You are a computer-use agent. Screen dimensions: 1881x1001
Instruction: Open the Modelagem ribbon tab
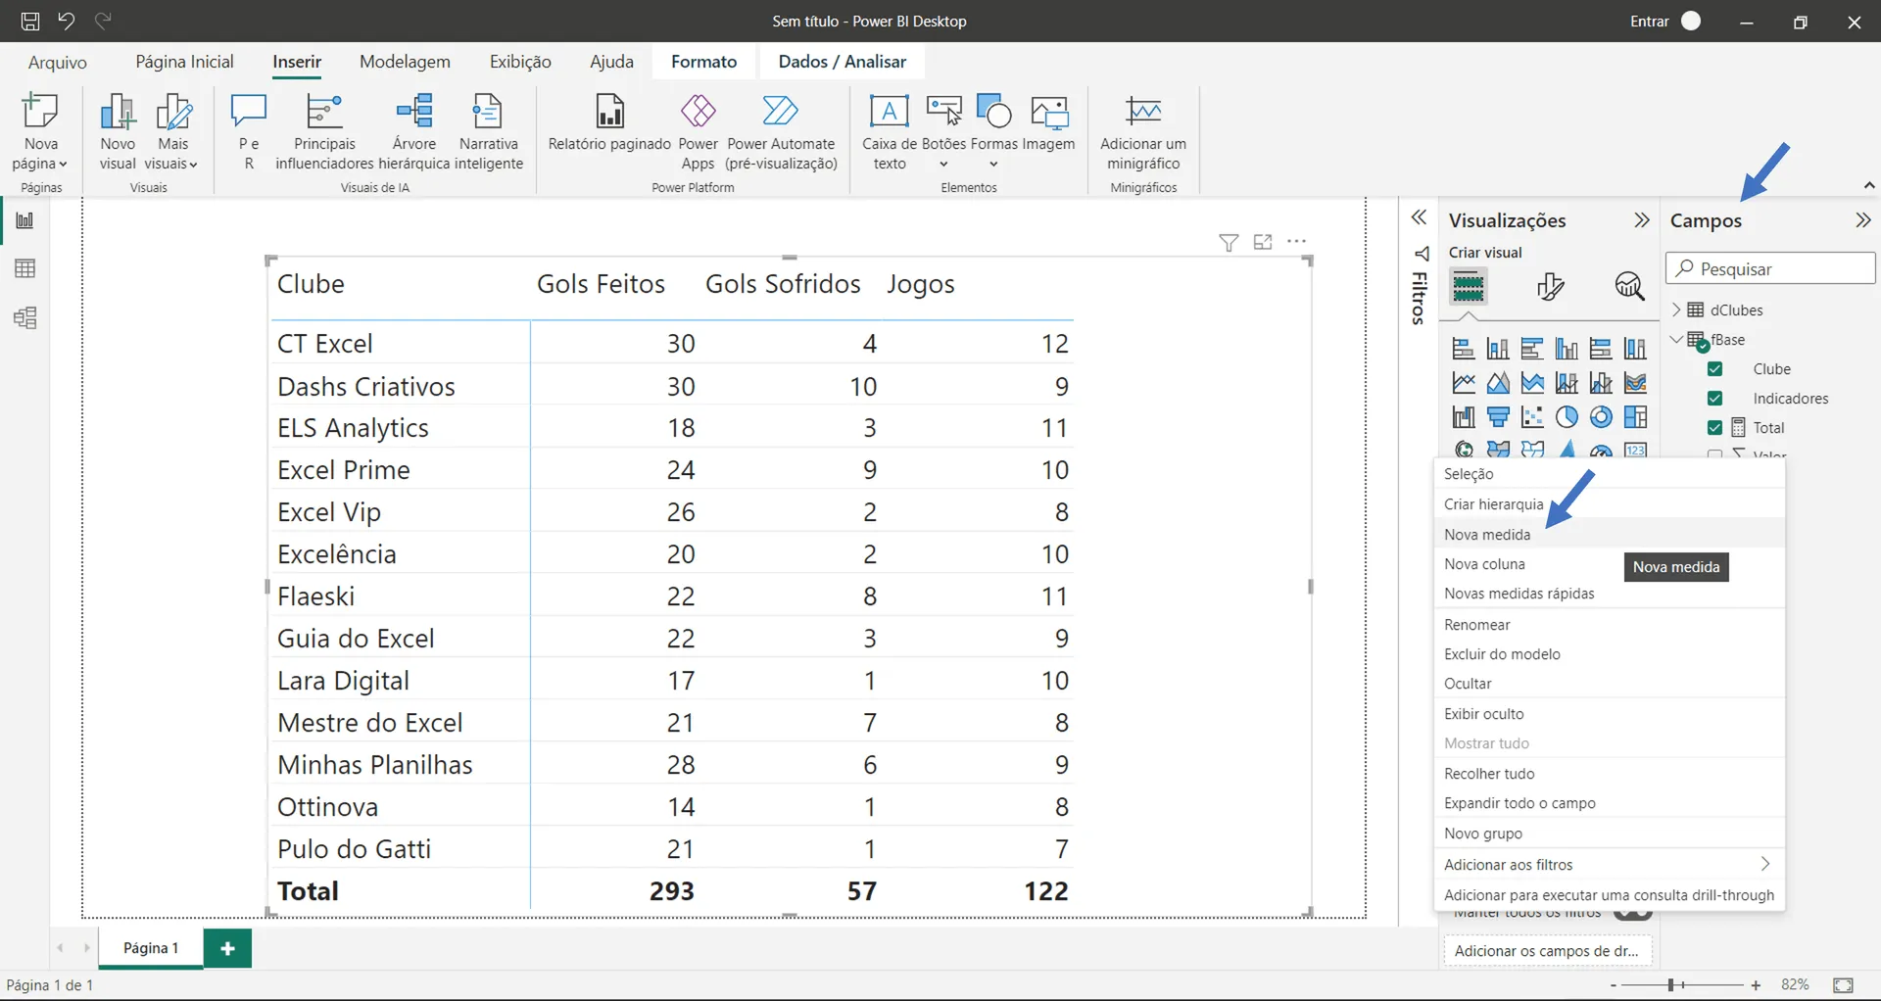tap(405, 62)
